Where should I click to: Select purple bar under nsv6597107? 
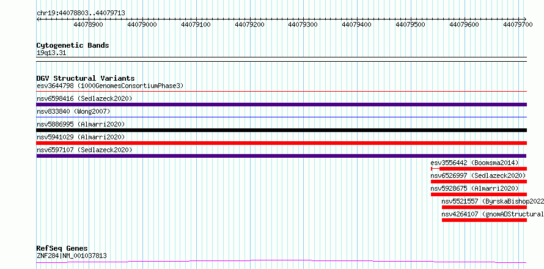point(281,156)
